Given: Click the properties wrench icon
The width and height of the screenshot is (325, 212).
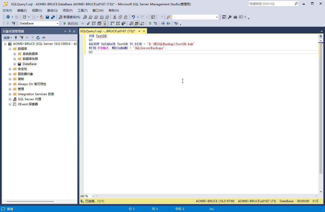Looking at the screenshot, I should 229,17.
